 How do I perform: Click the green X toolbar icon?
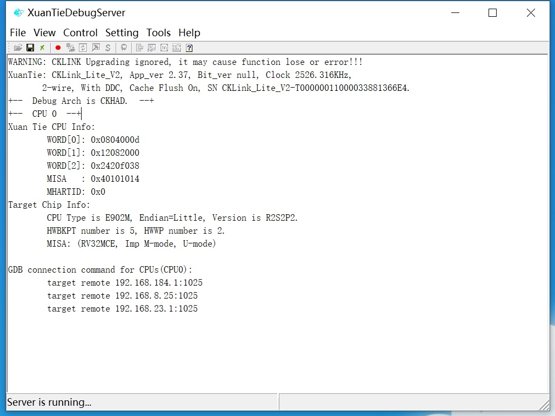coord(42,48)
